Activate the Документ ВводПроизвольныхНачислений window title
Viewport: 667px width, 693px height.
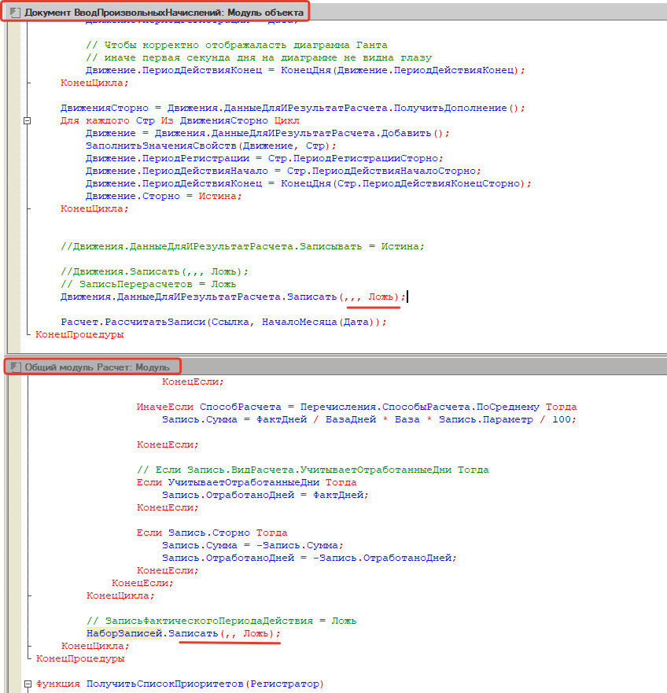(164, 13)
